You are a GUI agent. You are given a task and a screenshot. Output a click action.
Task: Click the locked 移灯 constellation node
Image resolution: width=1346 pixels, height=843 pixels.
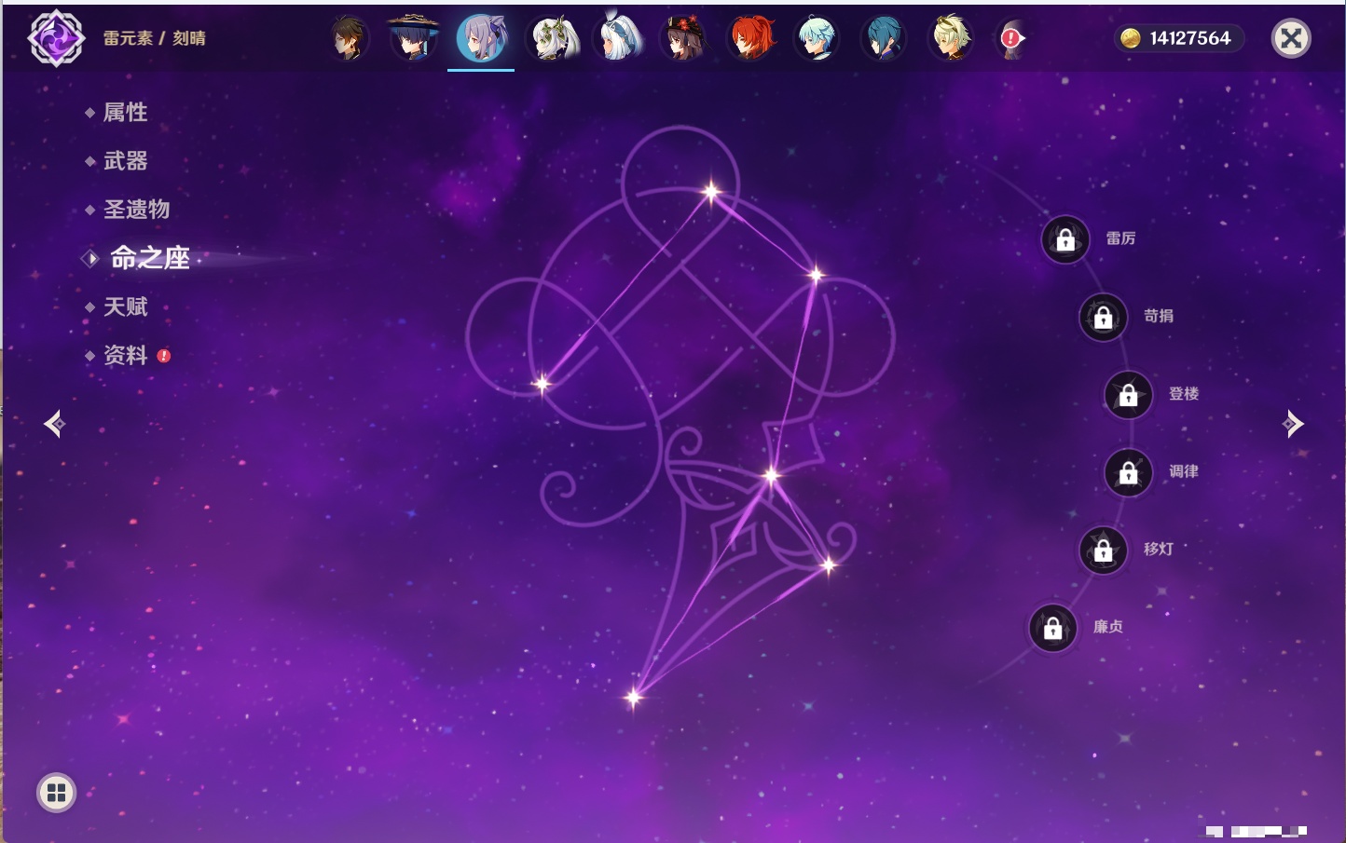pos(1104,551)
